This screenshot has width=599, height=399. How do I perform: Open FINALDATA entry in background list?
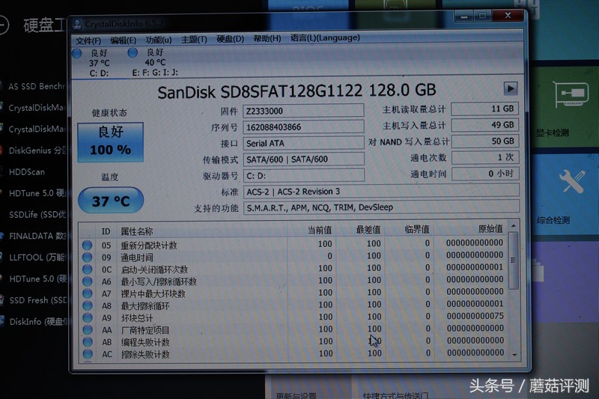coord(37,236)
